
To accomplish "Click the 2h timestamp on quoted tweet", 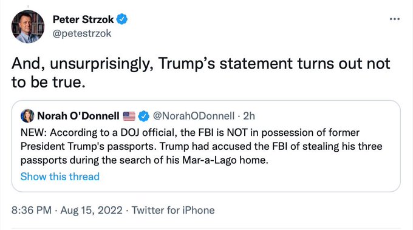I will pos(249,116).
